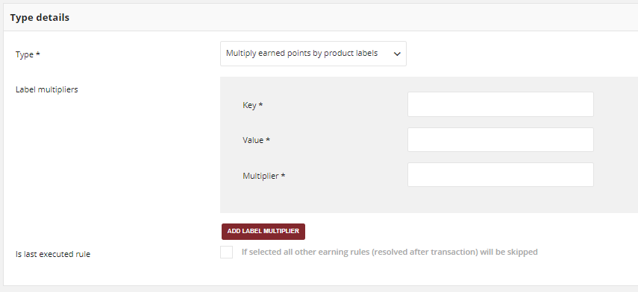Tick the "Is last executed rule" checkbox
The width and height of the screenshot is (638, 292).
click(226, 252)
